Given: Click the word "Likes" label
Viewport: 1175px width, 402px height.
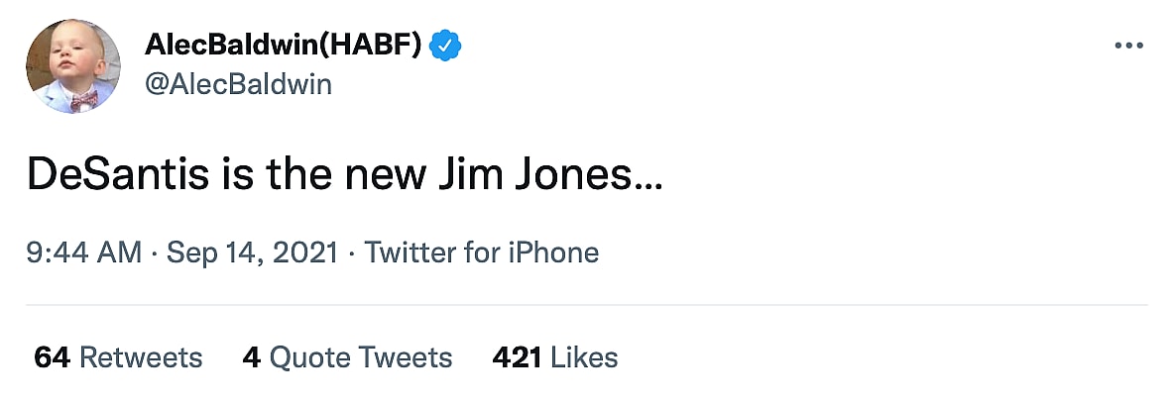Looking at the screenshot, I should click(x=585, y=357).
